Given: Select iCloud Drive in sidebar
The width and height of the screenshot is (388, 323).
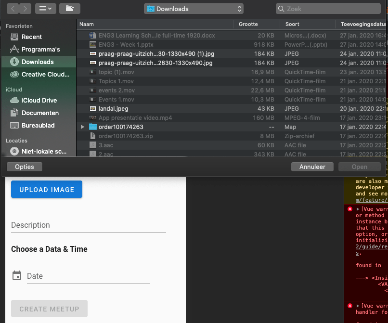Looking at the screenshot, I should [39, 101].
